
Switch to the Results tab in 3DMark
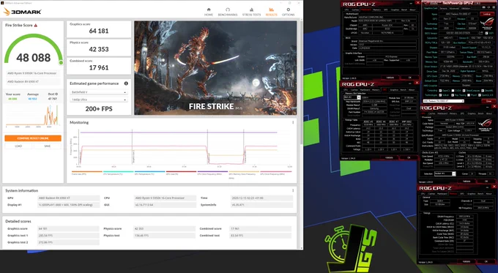coord(271,12)
